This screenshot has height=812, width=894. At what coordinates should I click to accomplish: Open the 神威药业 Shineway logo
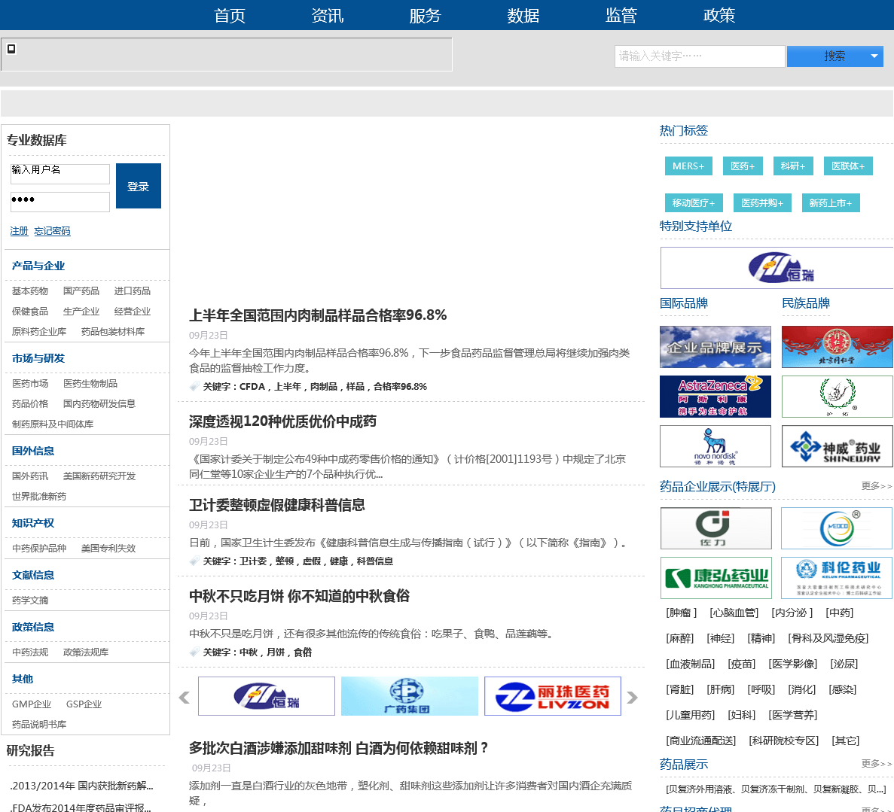coord(837,446)
